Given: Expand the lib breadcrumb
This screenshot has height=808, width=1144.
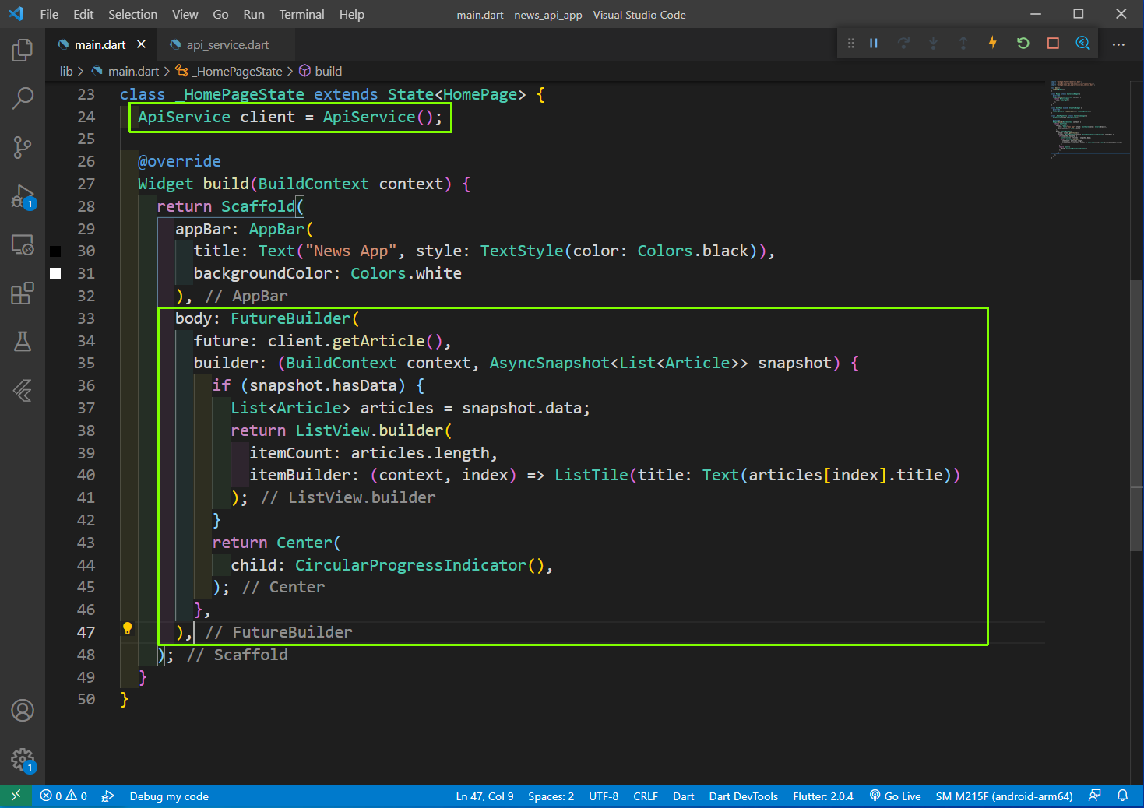Looking at the screenshot, I should pos(66,71).
